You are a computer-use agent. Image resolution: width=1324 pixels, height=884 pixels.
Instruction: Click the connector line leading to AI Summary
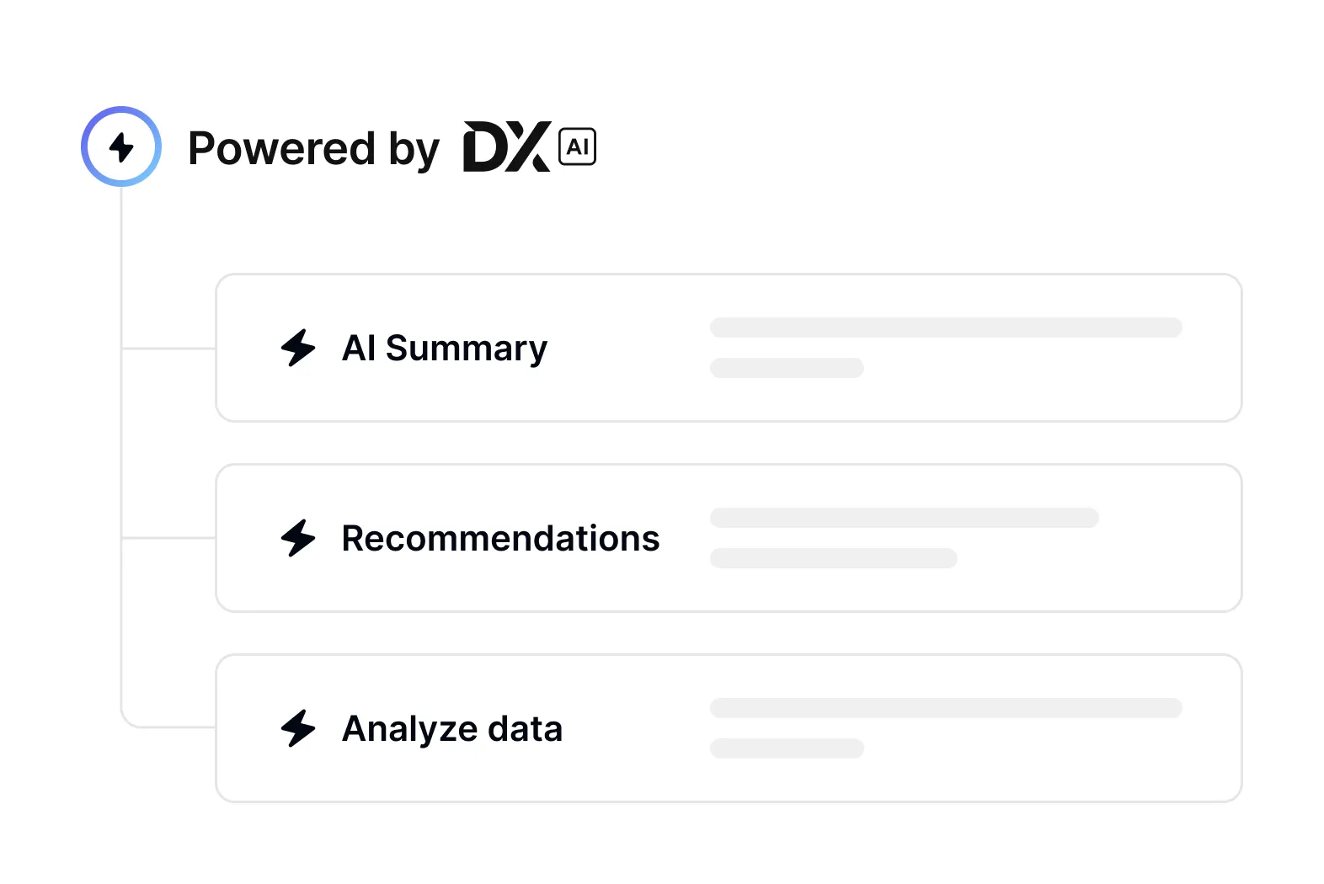tap(168, 348)
